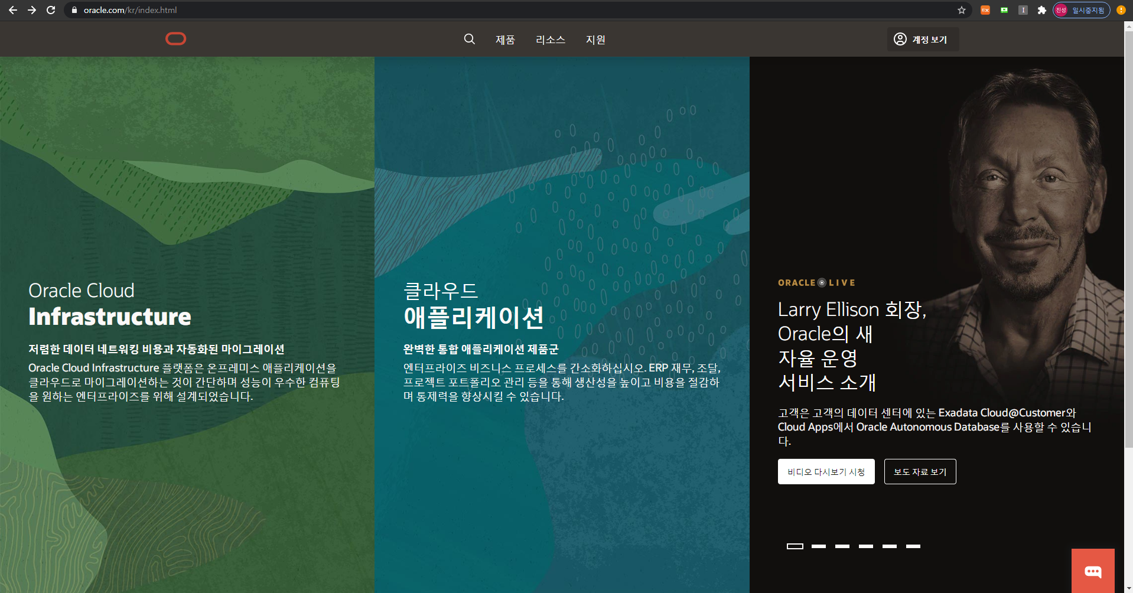Select the third carousel slide indicator
Image resolution: width=1133 pixels, height=593 pixels.
click(x=842, y=546)
